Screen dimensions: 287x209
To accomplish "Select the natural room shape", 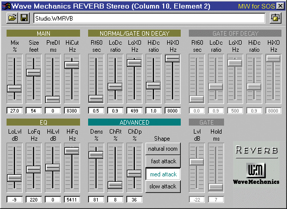I will pyautogui.click(x=163, y=149).
